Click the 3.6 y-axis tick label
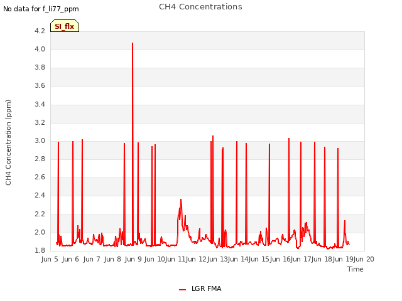This screenshot has width=402, height=301. pyautogui.click(x=40, y=85)
